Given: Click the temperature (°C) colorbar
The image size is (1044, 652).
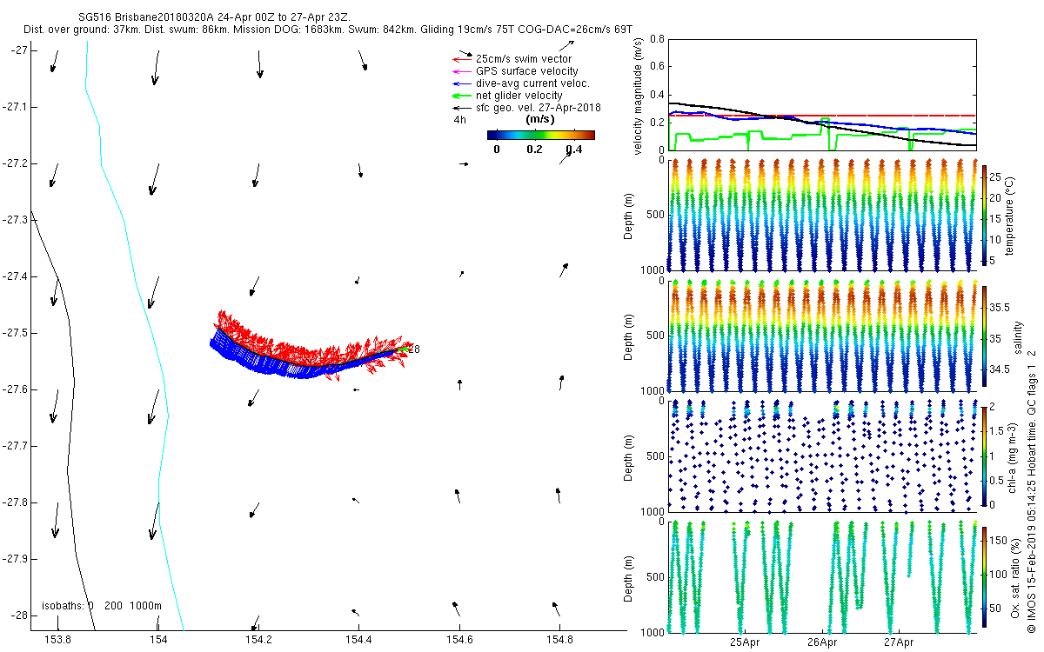Looking at the screenshot, I should (983, 214).
